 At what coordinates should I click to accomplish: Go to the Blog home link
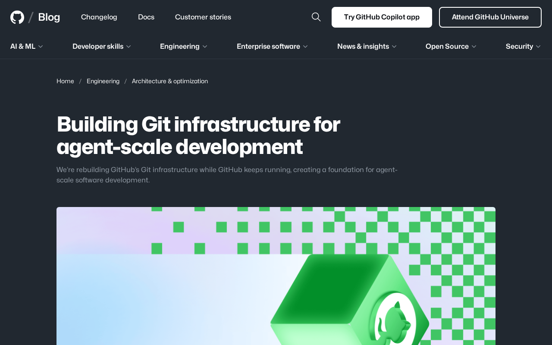point(49,17)
